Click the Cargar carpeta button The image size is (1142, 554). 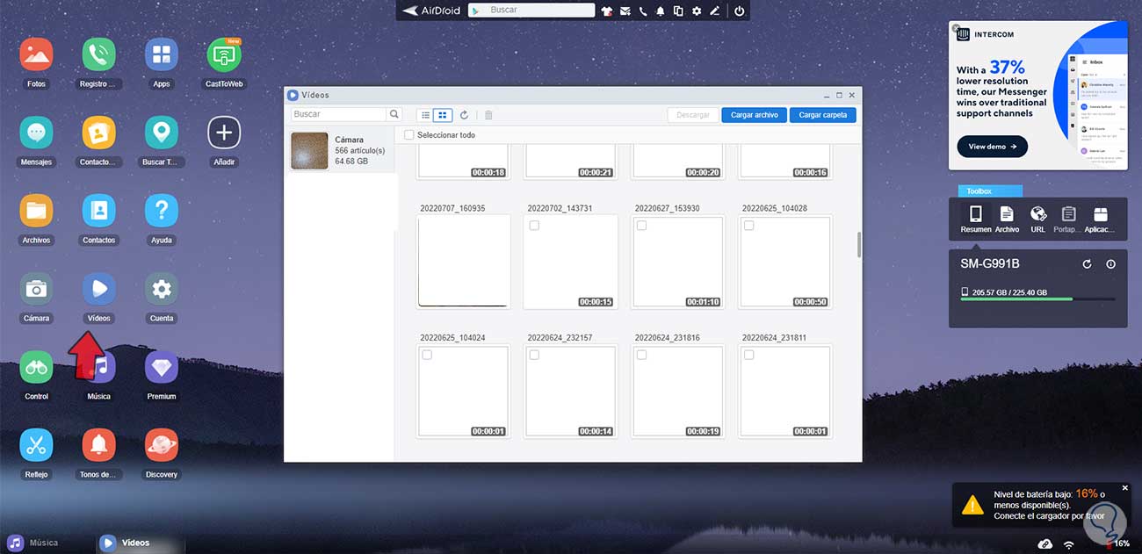823,115
